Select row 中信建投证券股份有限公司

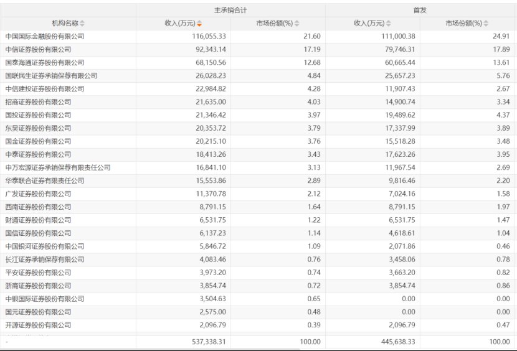click(x=257, y=89)
